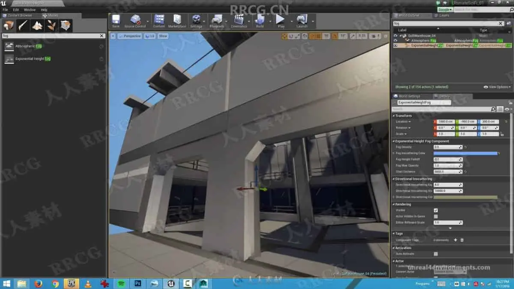Select the Landscape mode mountain icon

[37, 26]
